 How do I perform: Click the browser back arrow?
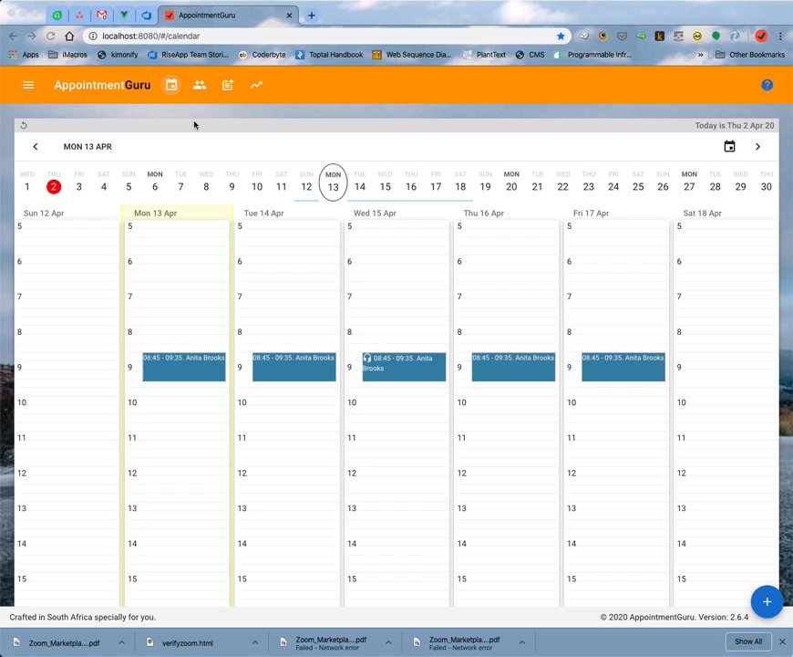pos(13,36)
